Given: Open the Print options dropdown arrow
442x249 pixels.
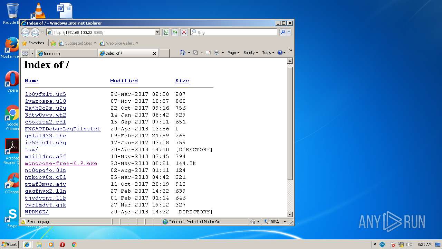Looking at the screenshot, I should (x=223, y=53).
